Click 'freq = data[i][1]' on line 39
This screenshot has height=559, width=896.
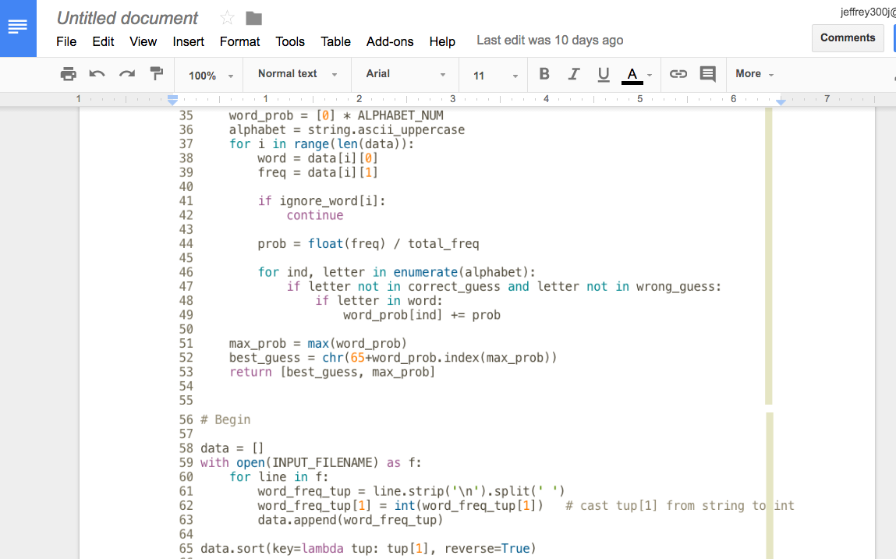pos(317,172)
